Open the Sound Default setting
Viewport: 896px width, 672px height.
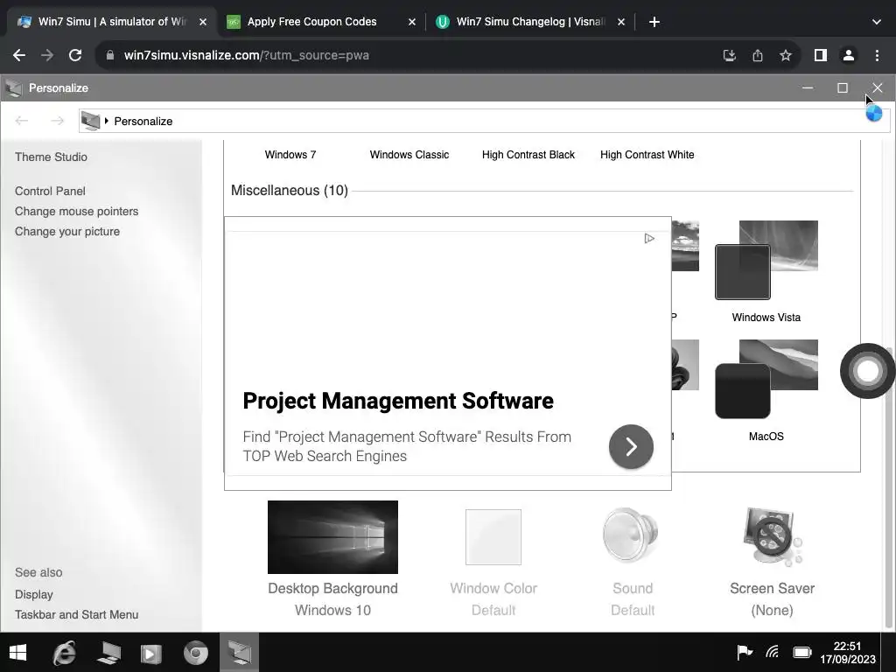[632, 563]
